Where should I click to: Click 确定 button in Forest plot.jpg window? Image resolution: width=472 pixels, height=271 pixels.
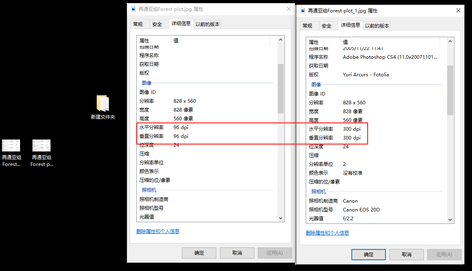tap(199, 253)
